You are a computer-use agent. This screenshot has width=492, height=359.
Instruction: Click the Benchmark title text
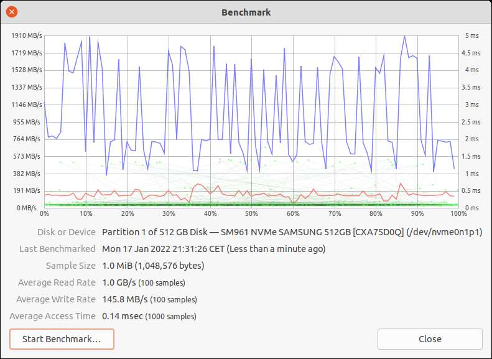[246, 12]
